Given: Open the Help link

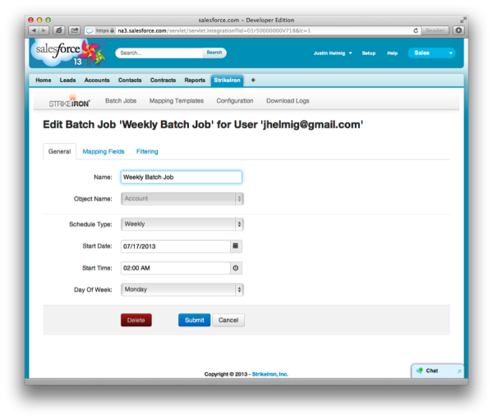Looking at the screenshot, I should click(392, 53).
